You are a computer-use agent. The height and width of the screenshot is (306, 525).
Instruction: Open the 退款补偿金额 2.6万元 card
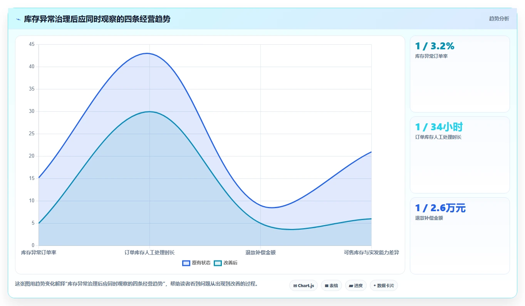[x=460, y=236]
